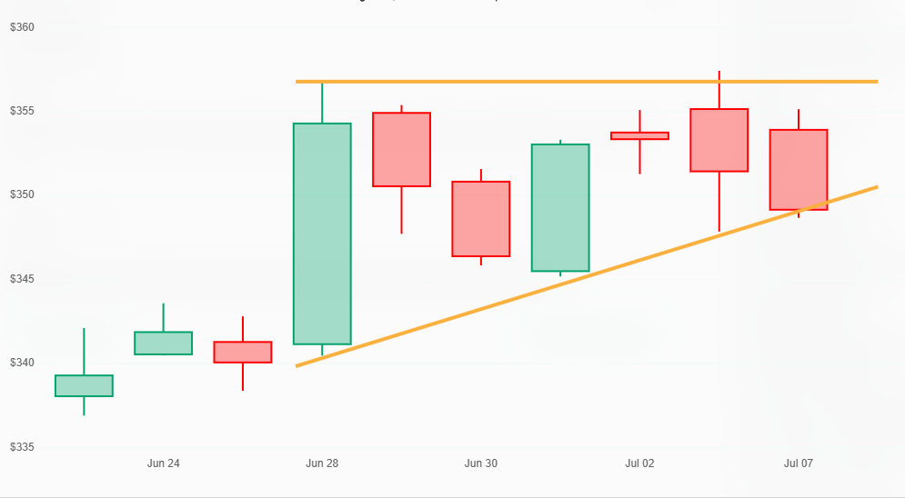
Task: Select the small red doji candle at Jul 02
Action: pyautogui.click(x=639, y=135)
